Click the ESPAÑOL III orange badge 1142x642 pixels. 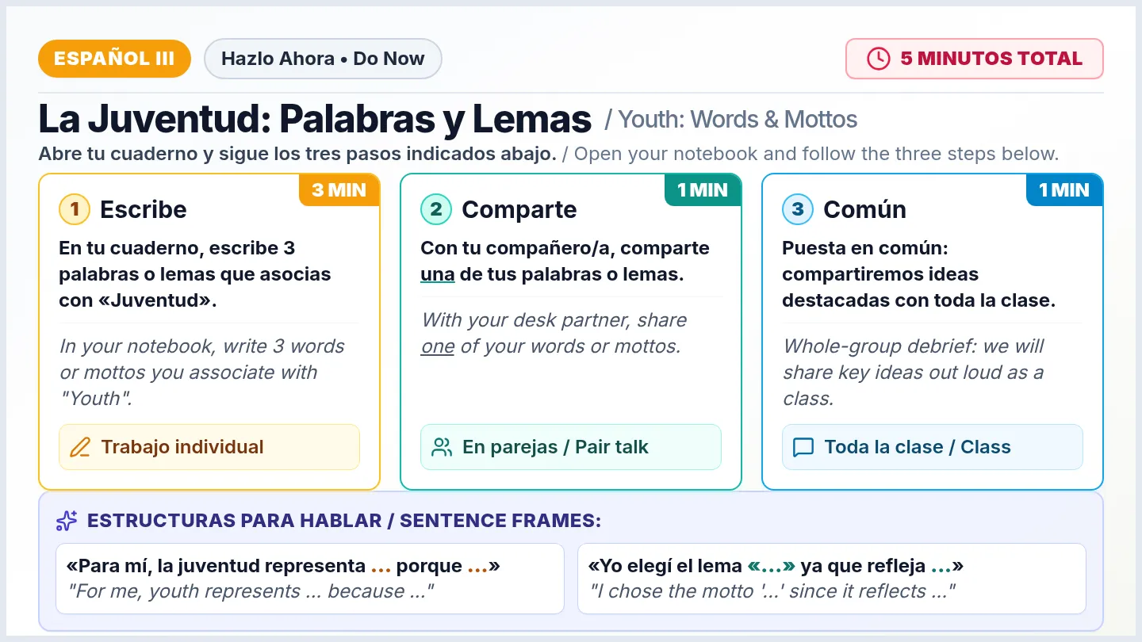[114, 59]
